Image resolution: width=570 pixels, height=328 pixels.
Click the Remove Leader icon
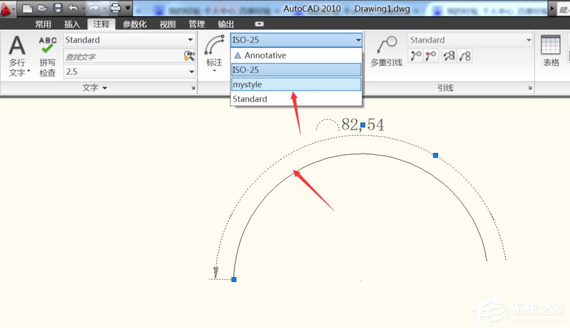431,56
